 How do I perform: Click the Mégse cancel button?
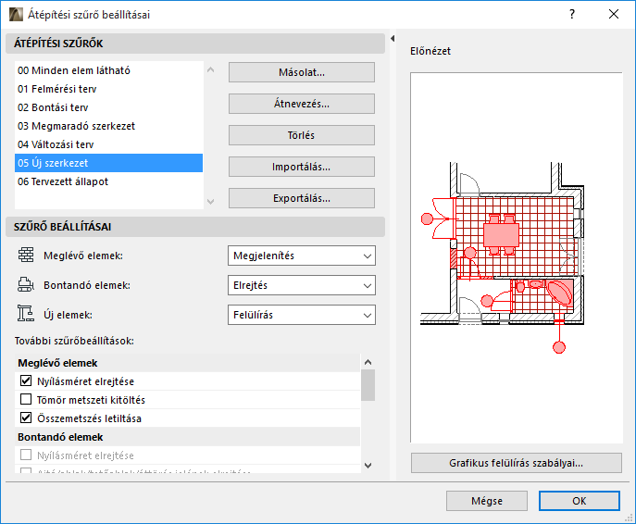[x=487, y=501]
